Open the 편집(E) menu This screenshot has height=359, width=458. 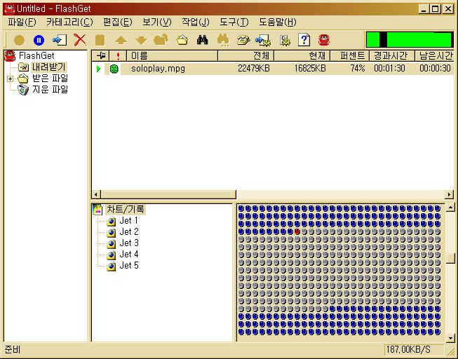tap(117, 22)
